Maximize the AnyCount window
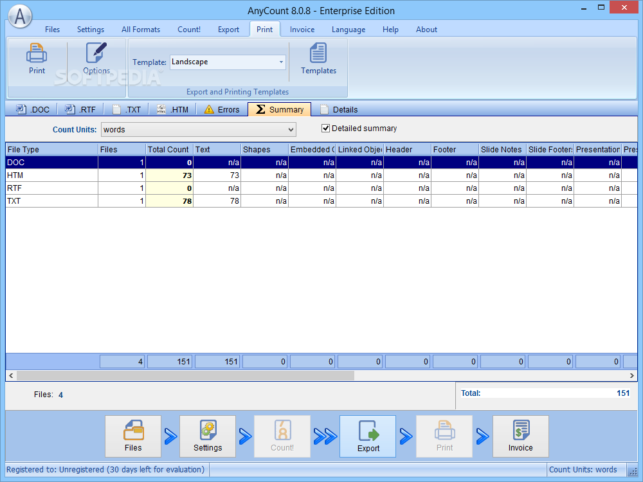The height and width of the screenshot is (482, 643). pyautogui.click(x=601, y=8)
